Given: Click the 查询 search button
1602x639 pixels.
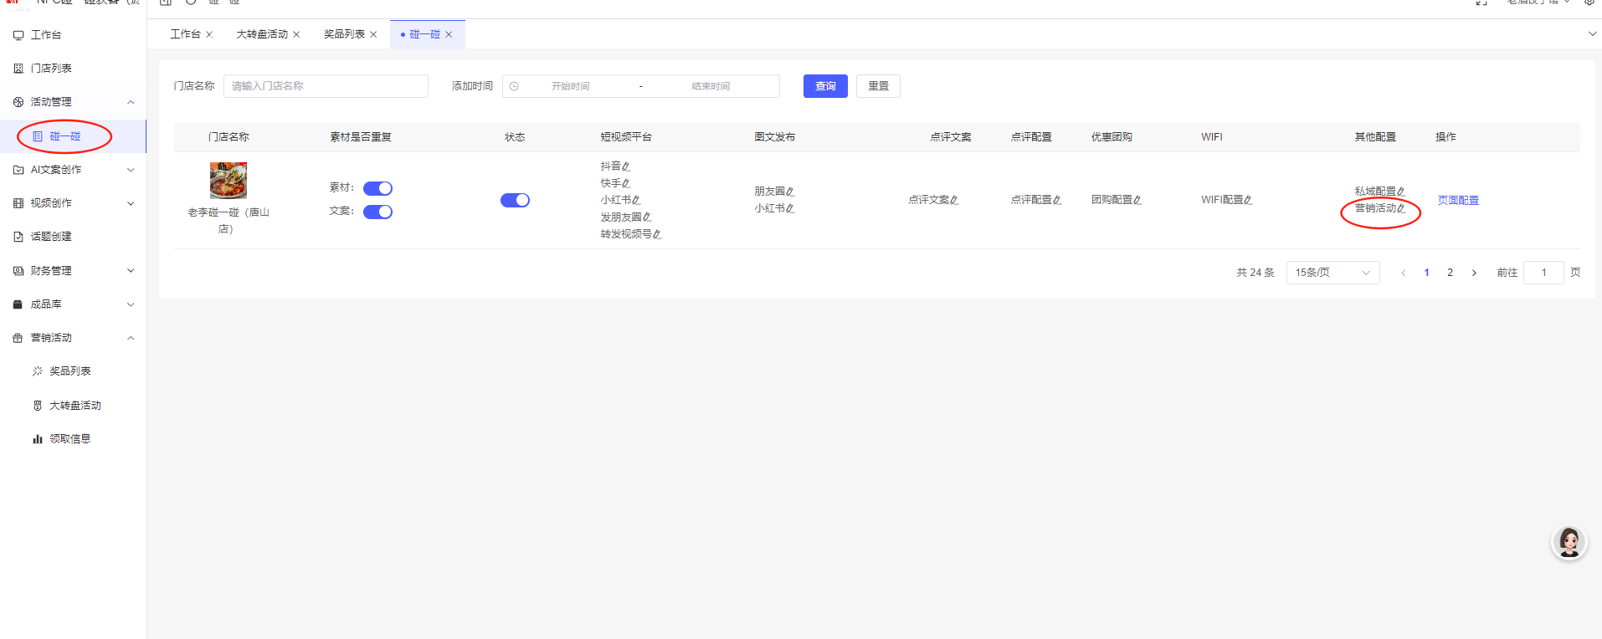Looking at the screenshot, I should [824, 86].
